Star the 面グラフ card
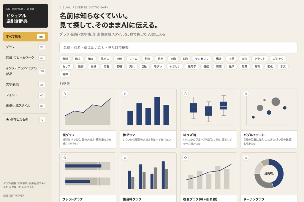 coord(65,93)
